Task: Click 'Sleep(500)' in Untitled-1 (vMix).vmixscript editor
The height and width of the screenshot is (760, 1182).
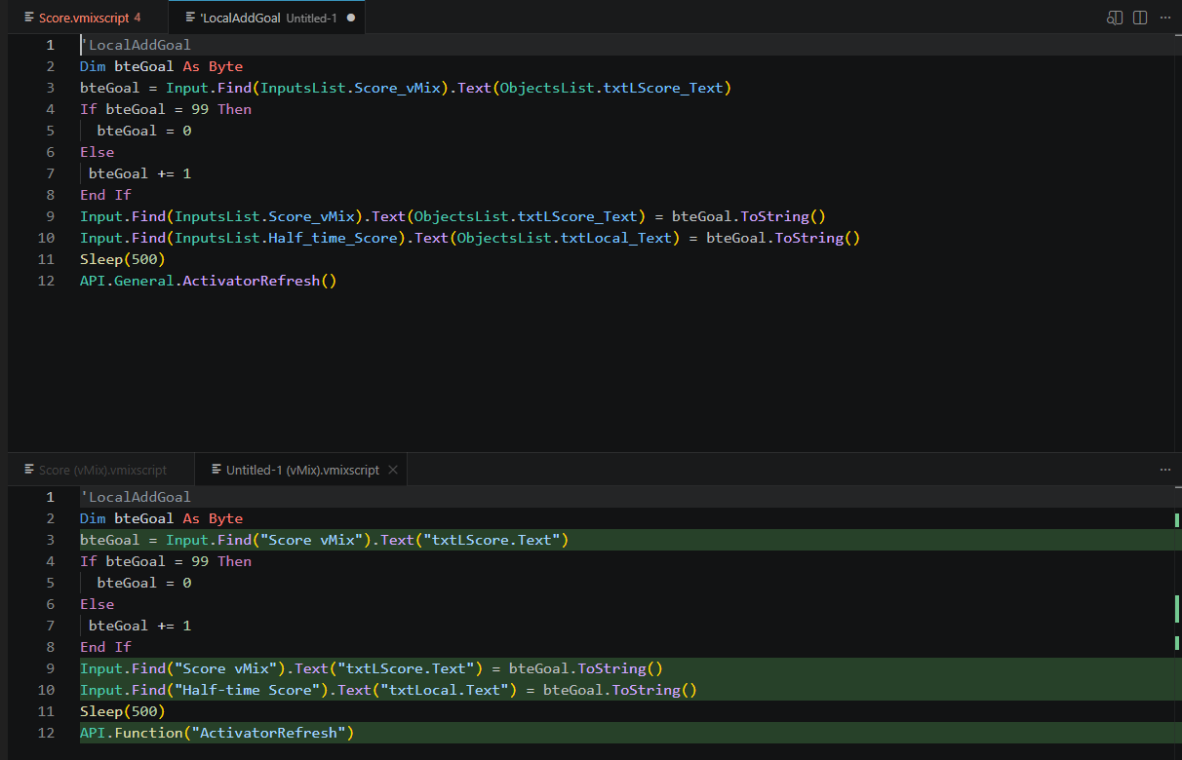Action: point(123,711)
